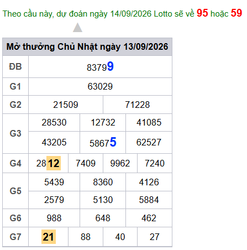The image size is (247, 250).
Task: Select the G6 row label
Action: [x=15, y=218]
